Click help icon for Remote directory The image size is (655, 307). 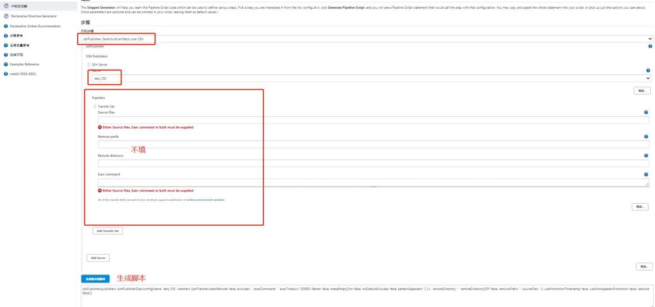click(646, 156)
